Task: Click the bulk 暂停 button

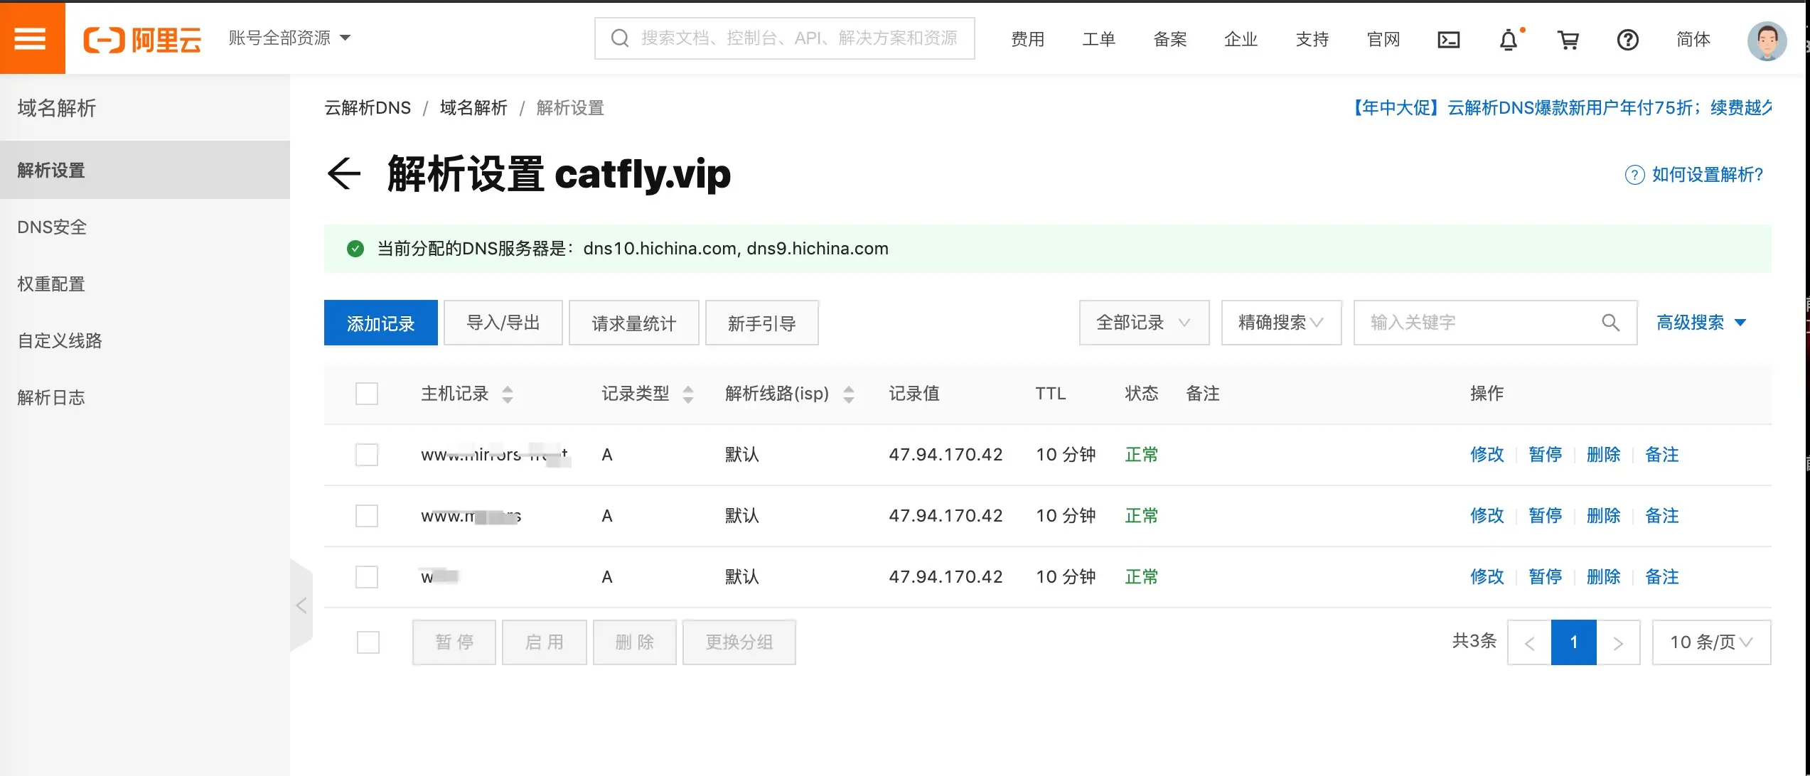Action: pyautogui.click(x=454, y=642)
